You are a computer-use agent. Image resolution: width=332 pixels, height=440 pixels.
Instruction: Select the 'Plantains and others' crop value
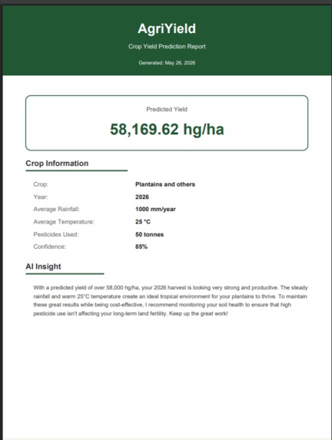[165, 184]
